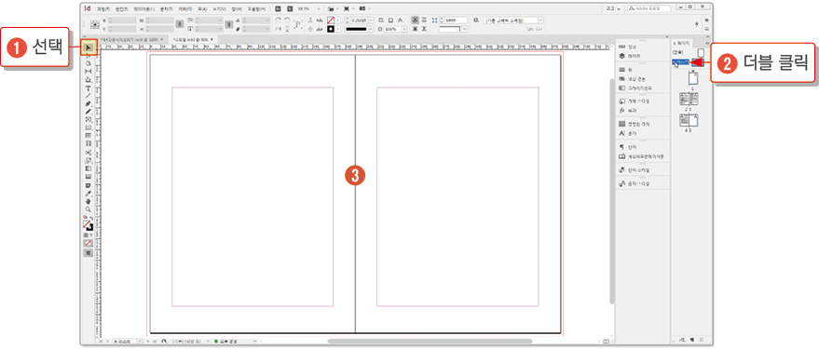Viewport: 819px width, 349px height.
Task: Select the page 1 thumbnail
Action: click(693, 79)
